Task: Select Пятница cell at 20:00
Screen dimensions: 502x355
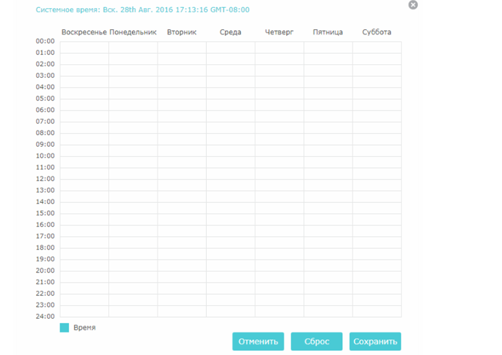Action: (328, 277)
